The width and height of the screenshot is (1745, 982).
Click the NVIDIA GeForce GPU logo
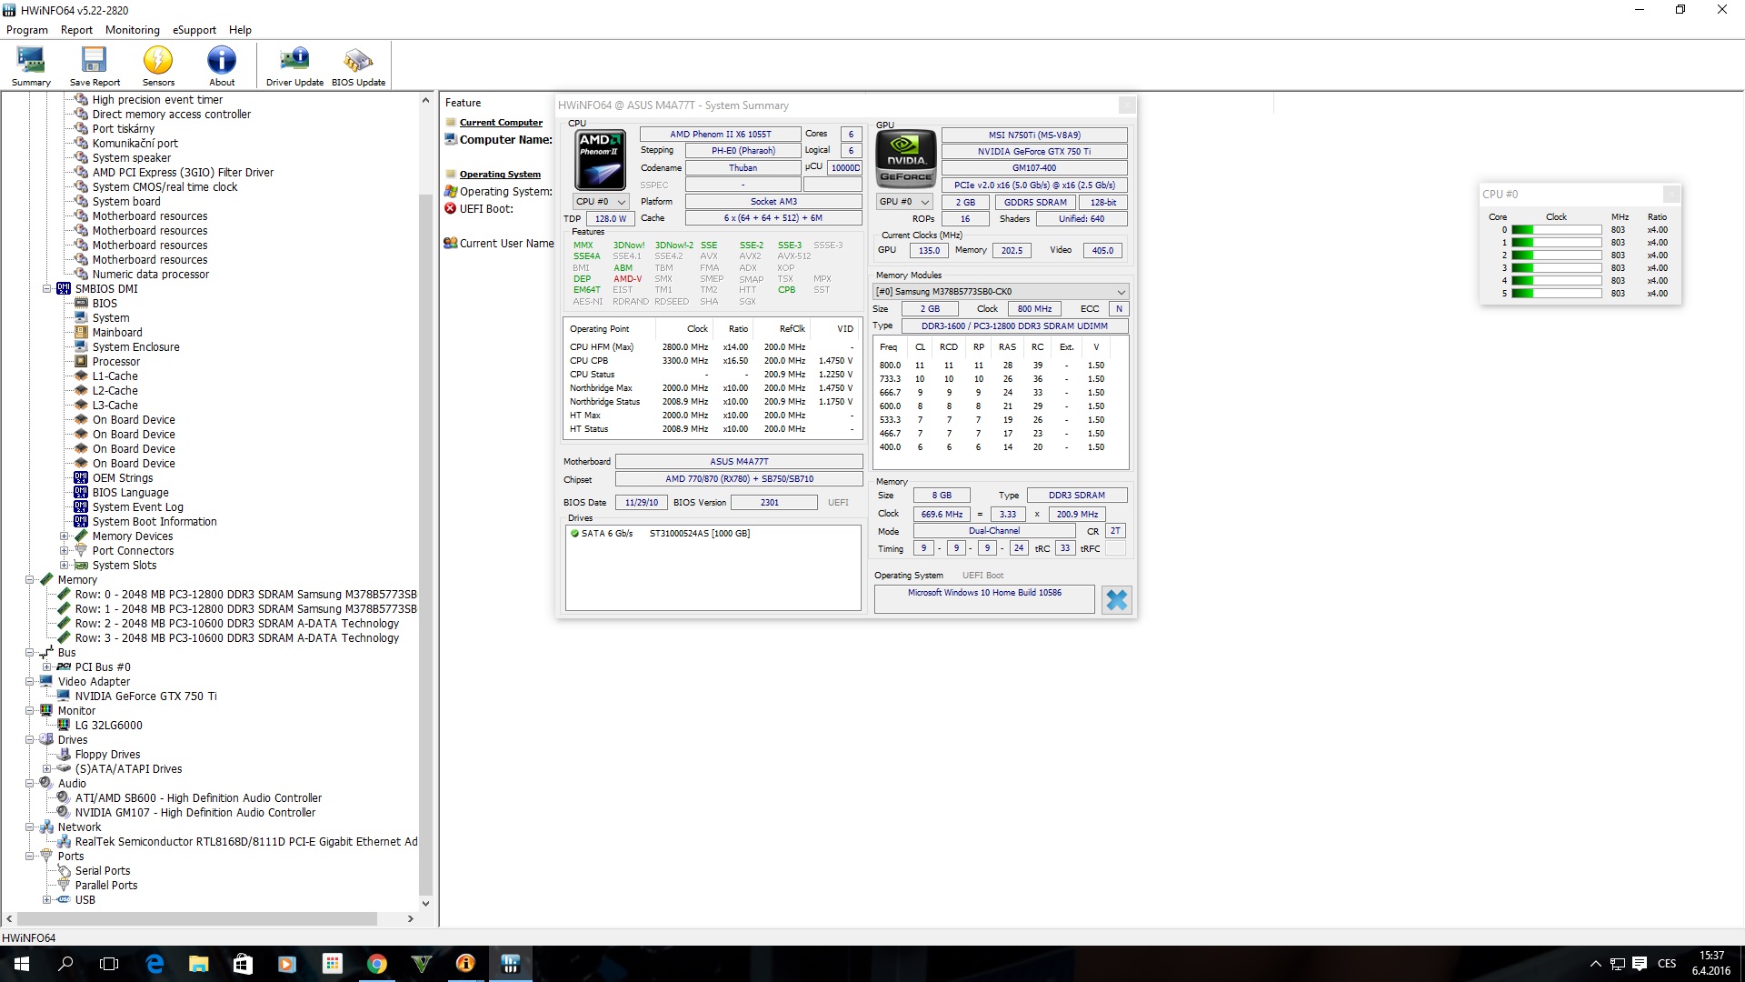click(x=905, y=159)
